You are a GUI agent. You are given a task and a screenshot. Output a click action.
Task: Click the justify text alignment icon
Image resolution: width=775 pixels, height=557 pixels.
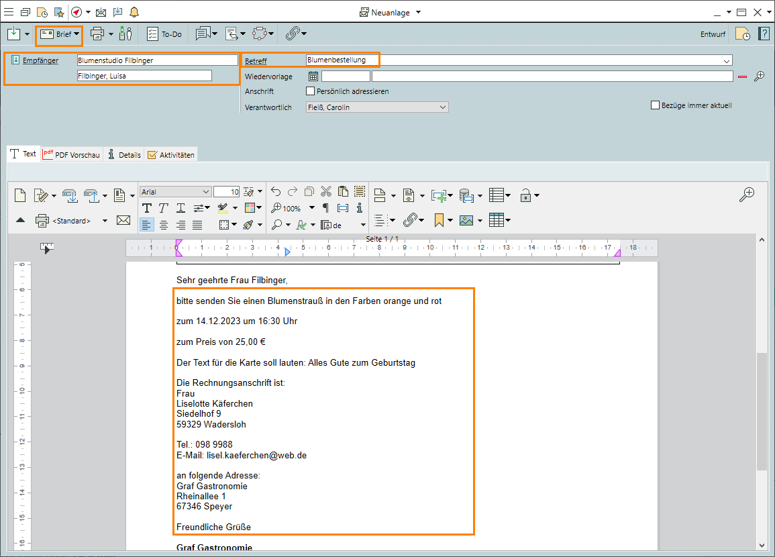tap(197, 225)
